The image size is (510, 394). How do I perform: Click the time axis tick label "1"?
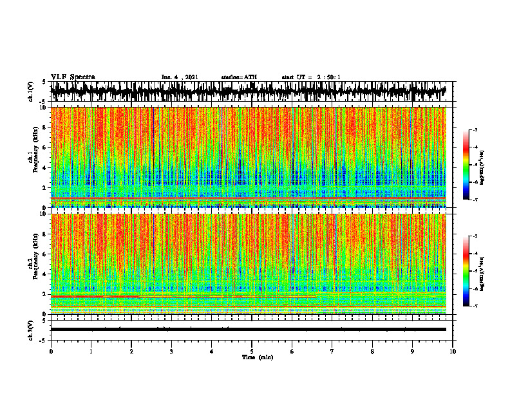click(91, 352)
